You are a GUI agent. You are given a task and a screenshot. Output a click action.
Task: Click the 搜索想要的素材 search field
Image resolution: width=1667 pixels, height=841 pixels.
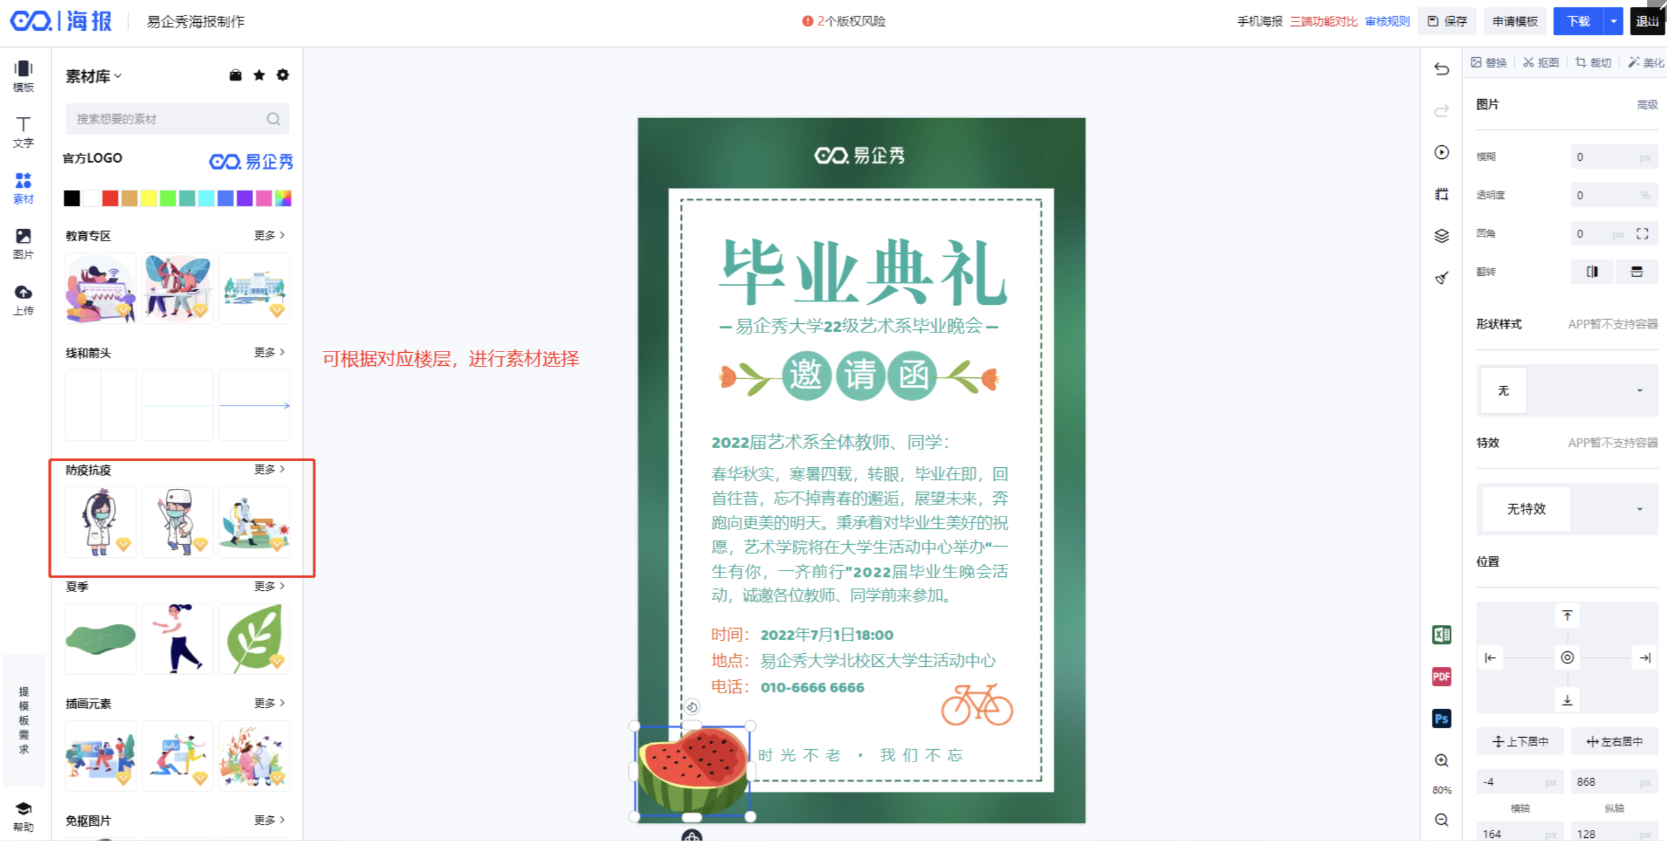(x=177, y=119)
